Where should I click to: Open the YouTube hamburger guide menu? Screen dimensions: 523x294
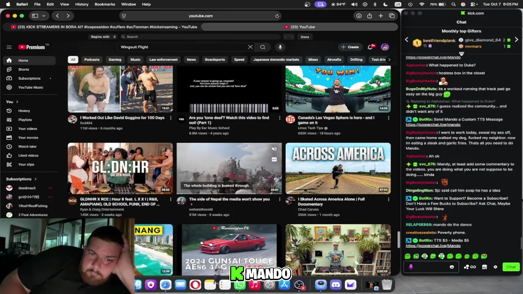click(x=9, y=47)
